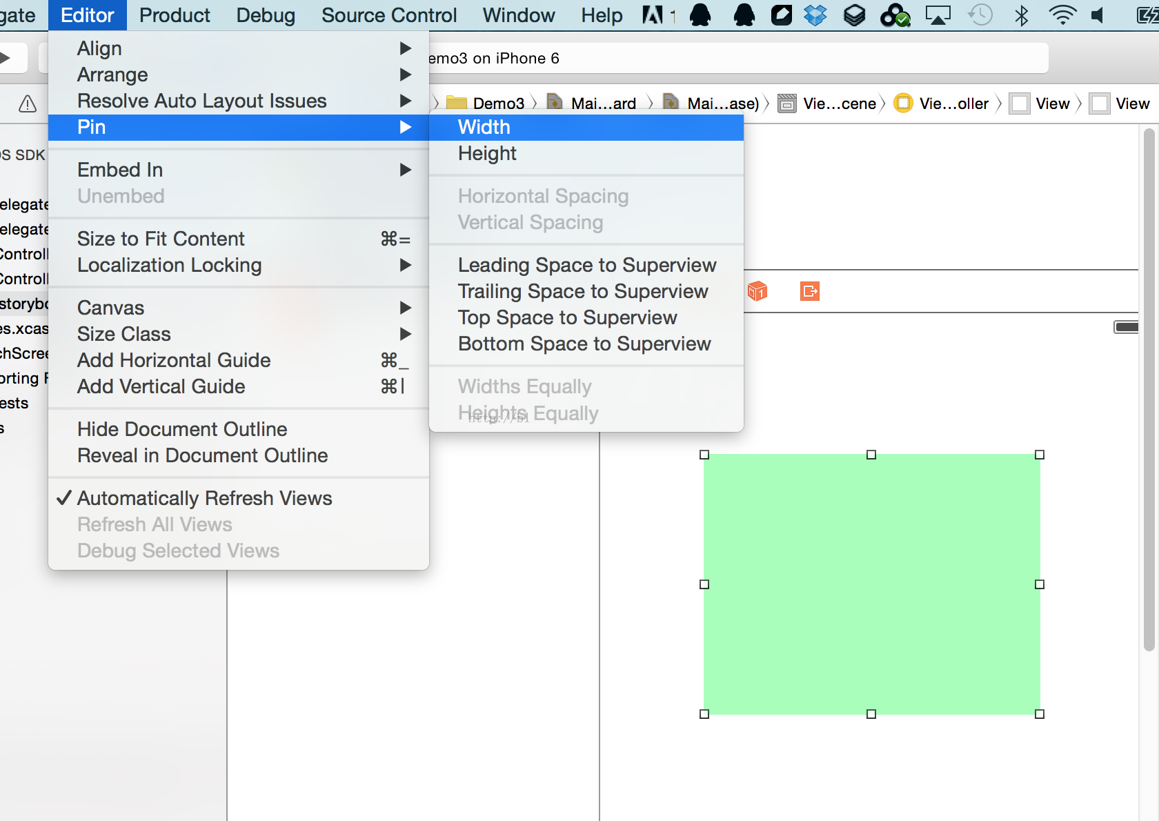Open the AirPlay display icon
This screenshot has width=1159, height=821.
[x=938, y=15]
